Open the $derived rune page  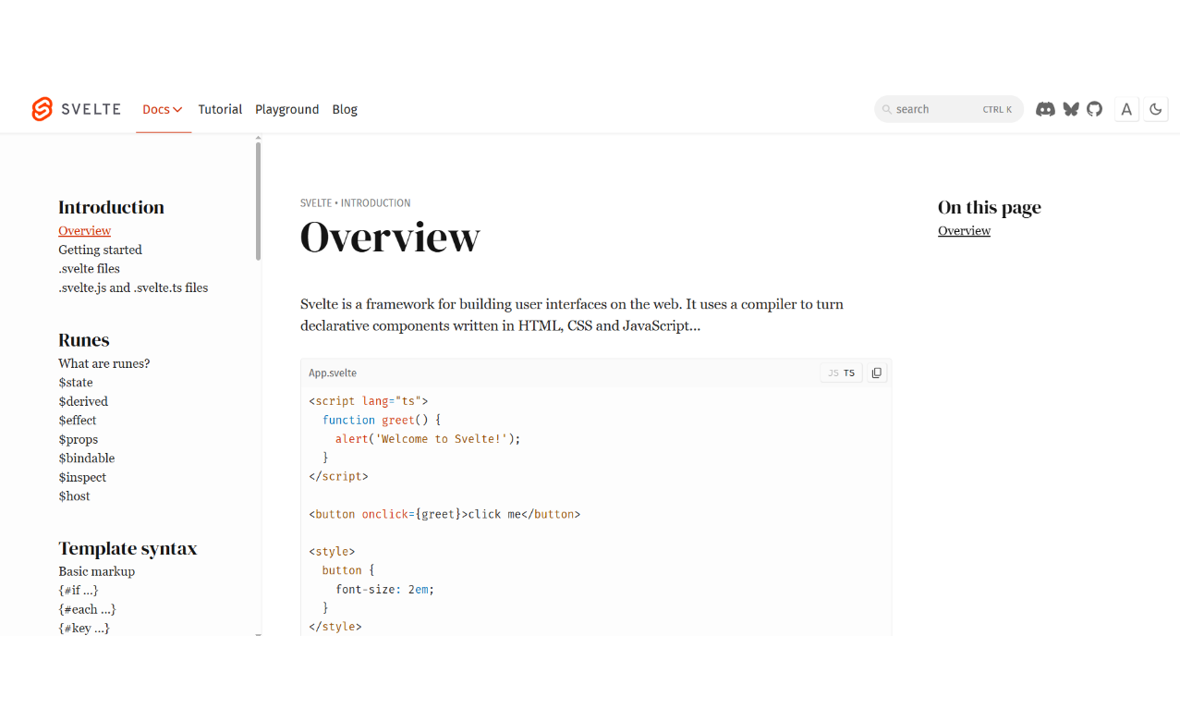pyautogui.click(x=83, y=401)
